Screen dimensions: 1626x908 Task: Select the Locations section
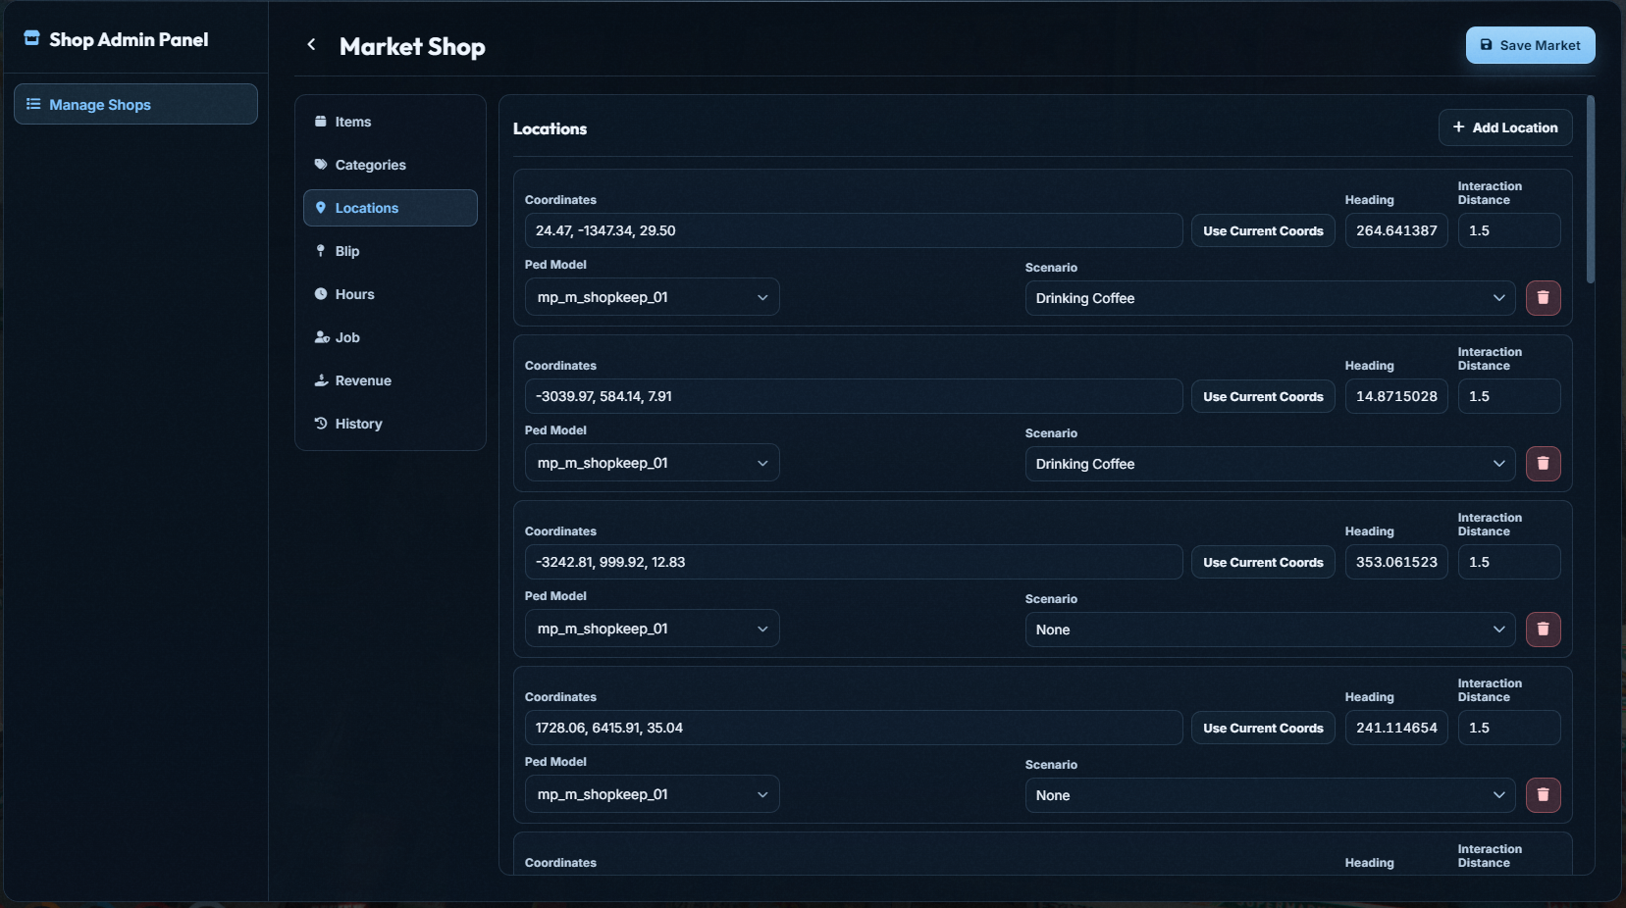[x=391, y=208]
